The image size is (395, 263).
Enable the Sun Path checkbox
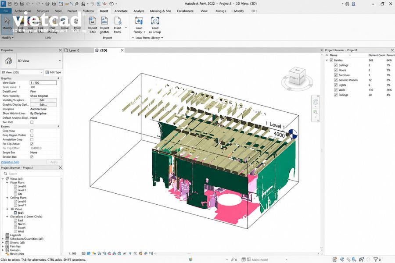pyautogui.click(x=32, y=122)
